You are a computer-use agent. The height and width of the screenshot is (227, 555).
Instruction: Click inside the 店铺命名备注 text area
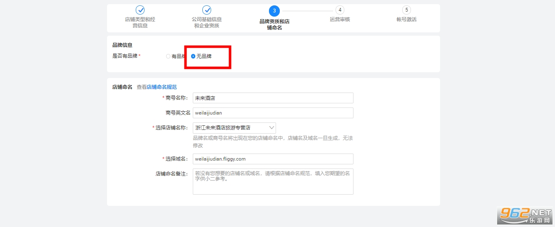(x=273, y=181)
